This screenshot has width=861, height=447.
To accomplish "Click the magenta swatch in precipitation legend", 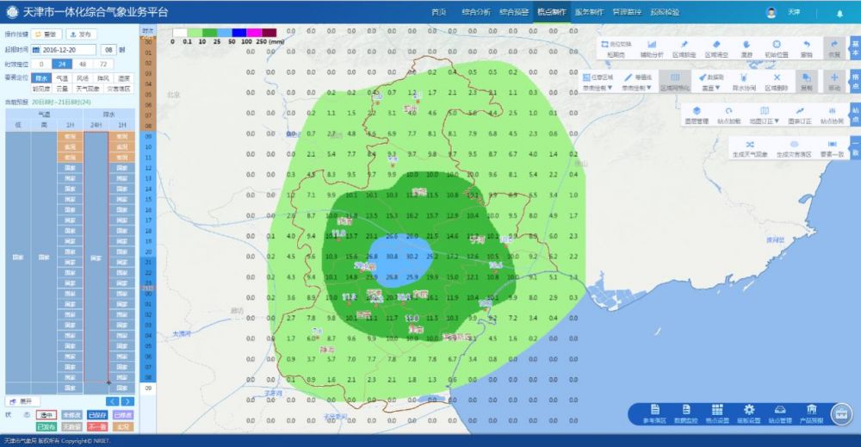I will tap(256, 33).
